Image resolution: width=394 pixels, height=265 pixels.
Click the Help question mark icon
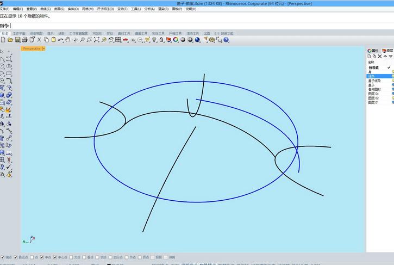[226, 40]
